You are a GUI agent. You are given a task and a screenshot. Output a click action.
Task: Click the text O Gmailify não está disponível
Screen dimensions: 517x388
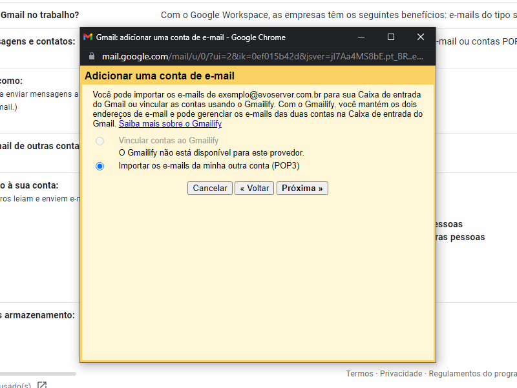pyautogui.click(x=211, y=153)
